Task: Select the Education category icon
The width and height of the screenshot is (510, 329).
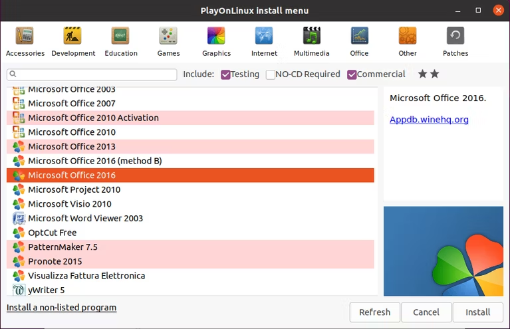Action: pos(121,41)
